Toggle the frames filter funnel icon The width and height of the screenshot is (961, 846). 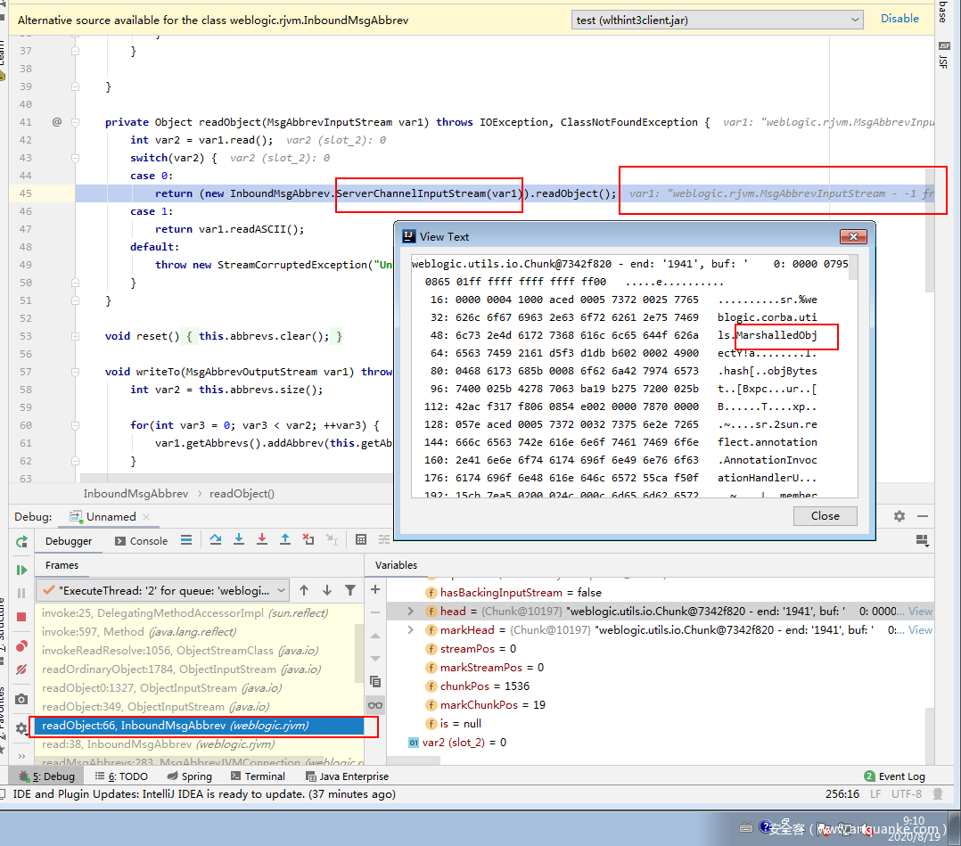click(x=350, y=590)
